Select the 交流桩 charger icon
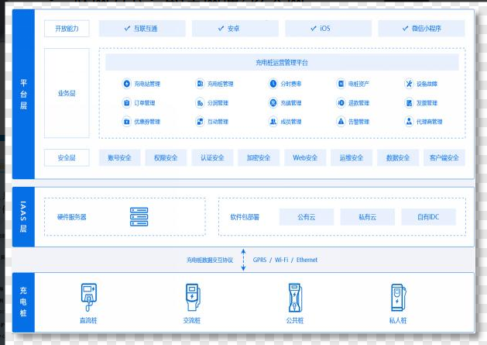Image resolution: width=487 pixels, height=345 pixels. (192, 297)
